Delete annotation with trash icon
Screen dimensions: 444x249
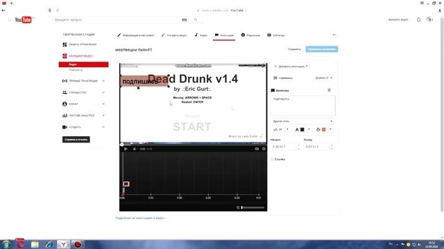[x=329, y=90]
